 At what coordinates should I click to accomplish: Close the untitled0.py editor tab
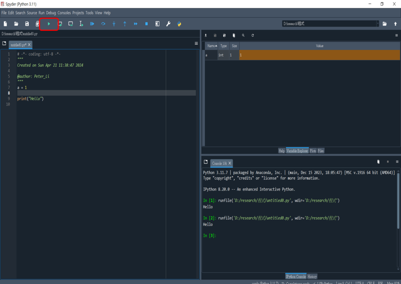pyautogui.click(x=29, y=45)
